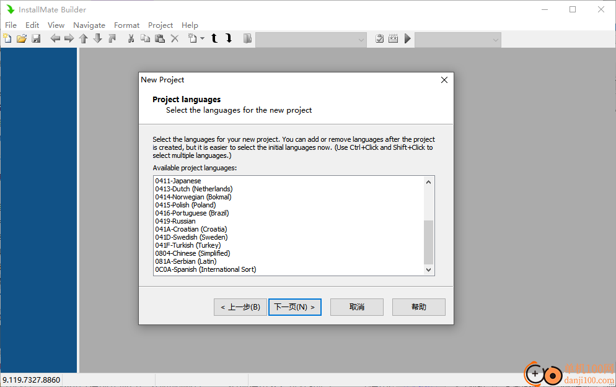The width and height of the screenshot is (616, 387).
Task: Click the Move up bold arrow icon
Action: point(214,38)
